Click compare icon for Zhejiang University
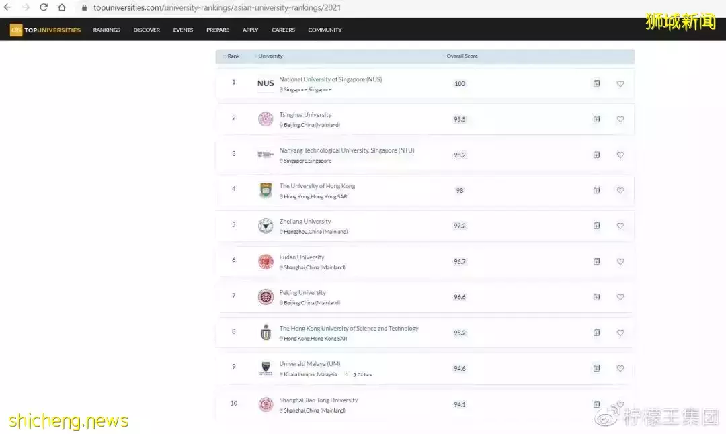 point(596,226)
